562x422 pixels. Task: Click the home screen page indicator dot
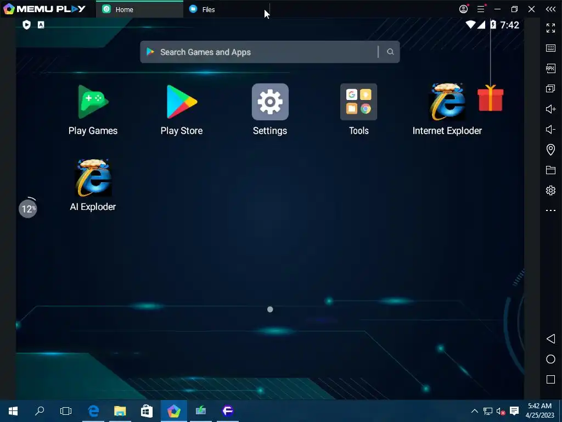click(270, 309)
